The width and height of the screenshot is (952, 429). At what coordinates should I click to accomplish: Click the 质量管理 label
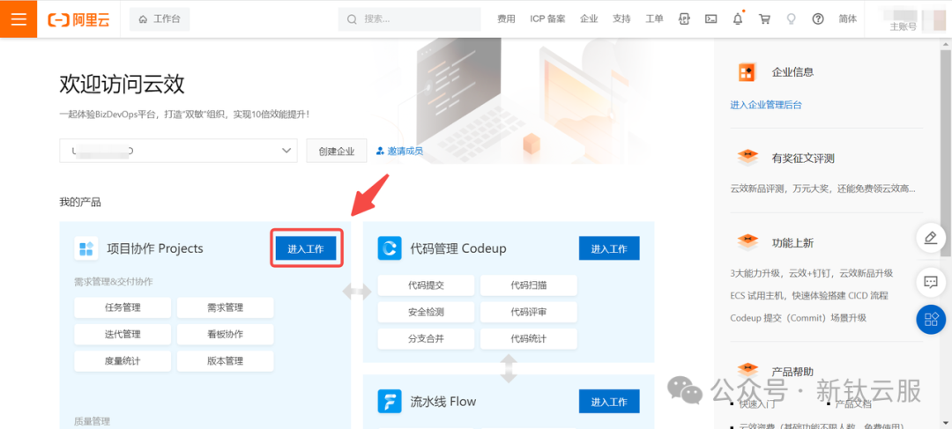tap(93, 421)
